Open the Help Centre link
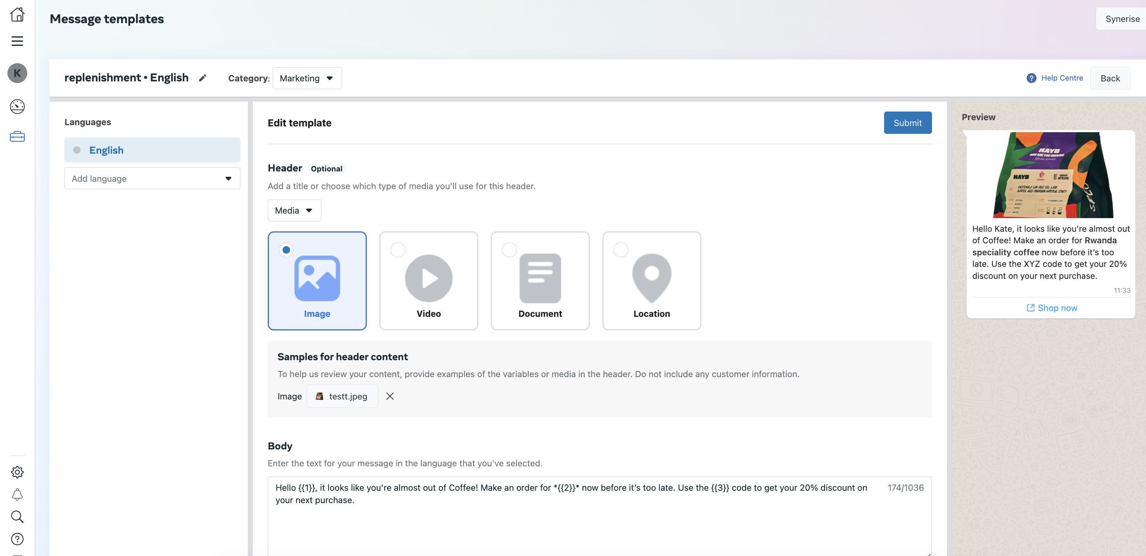This screenshot has height=556, width=1146. click(x=1061, y=78)
